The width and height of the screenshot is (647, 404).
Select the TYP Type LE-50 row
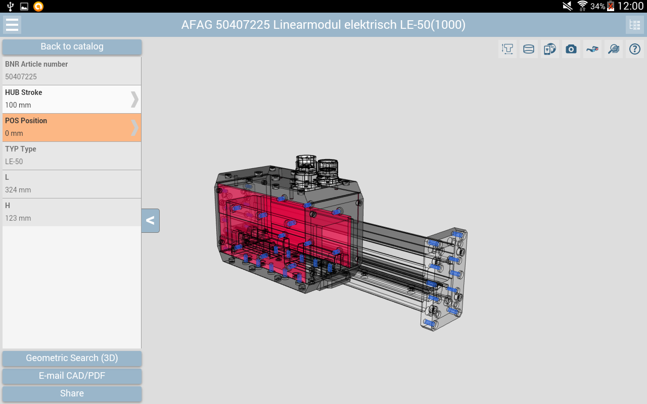[x=72, y=156]
